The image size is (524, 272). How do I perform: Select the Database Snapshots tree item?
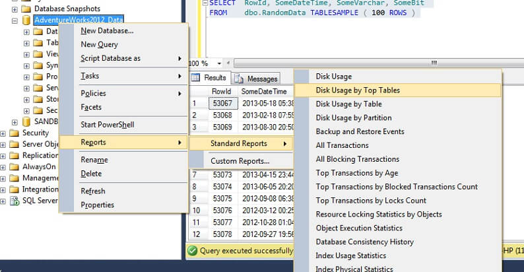67,9
